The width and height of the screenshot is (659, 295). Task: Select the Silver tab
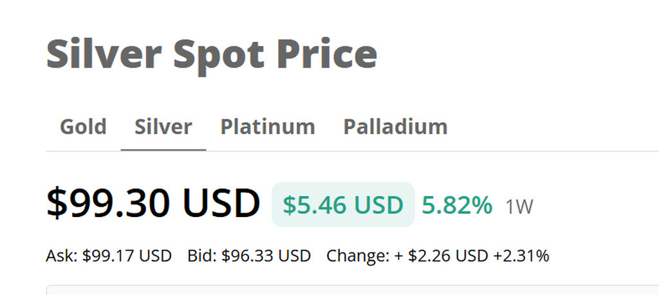tap(163, 127)
